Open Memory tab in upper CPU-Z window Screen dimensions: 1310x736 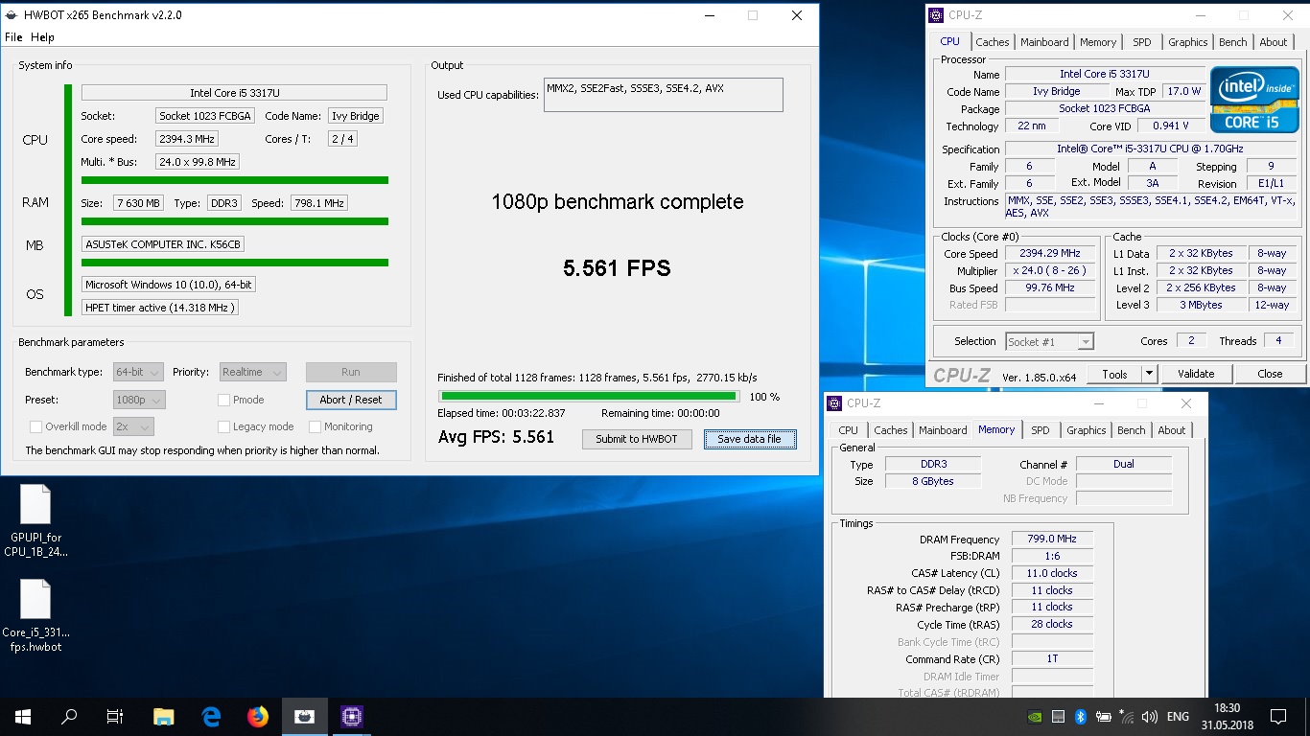[1098, 42]
